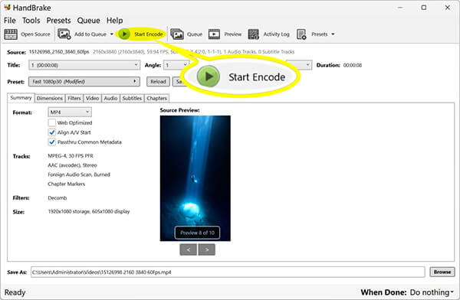Click the Decomb filter text
Image resolution: width=460 pixels, height=300 pixels.
(x=58, y=198)
